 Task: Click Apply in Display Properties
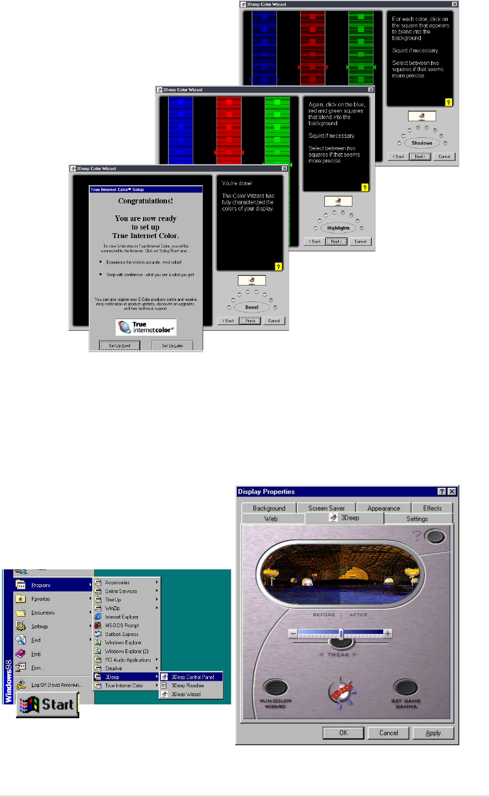[433, 733]
